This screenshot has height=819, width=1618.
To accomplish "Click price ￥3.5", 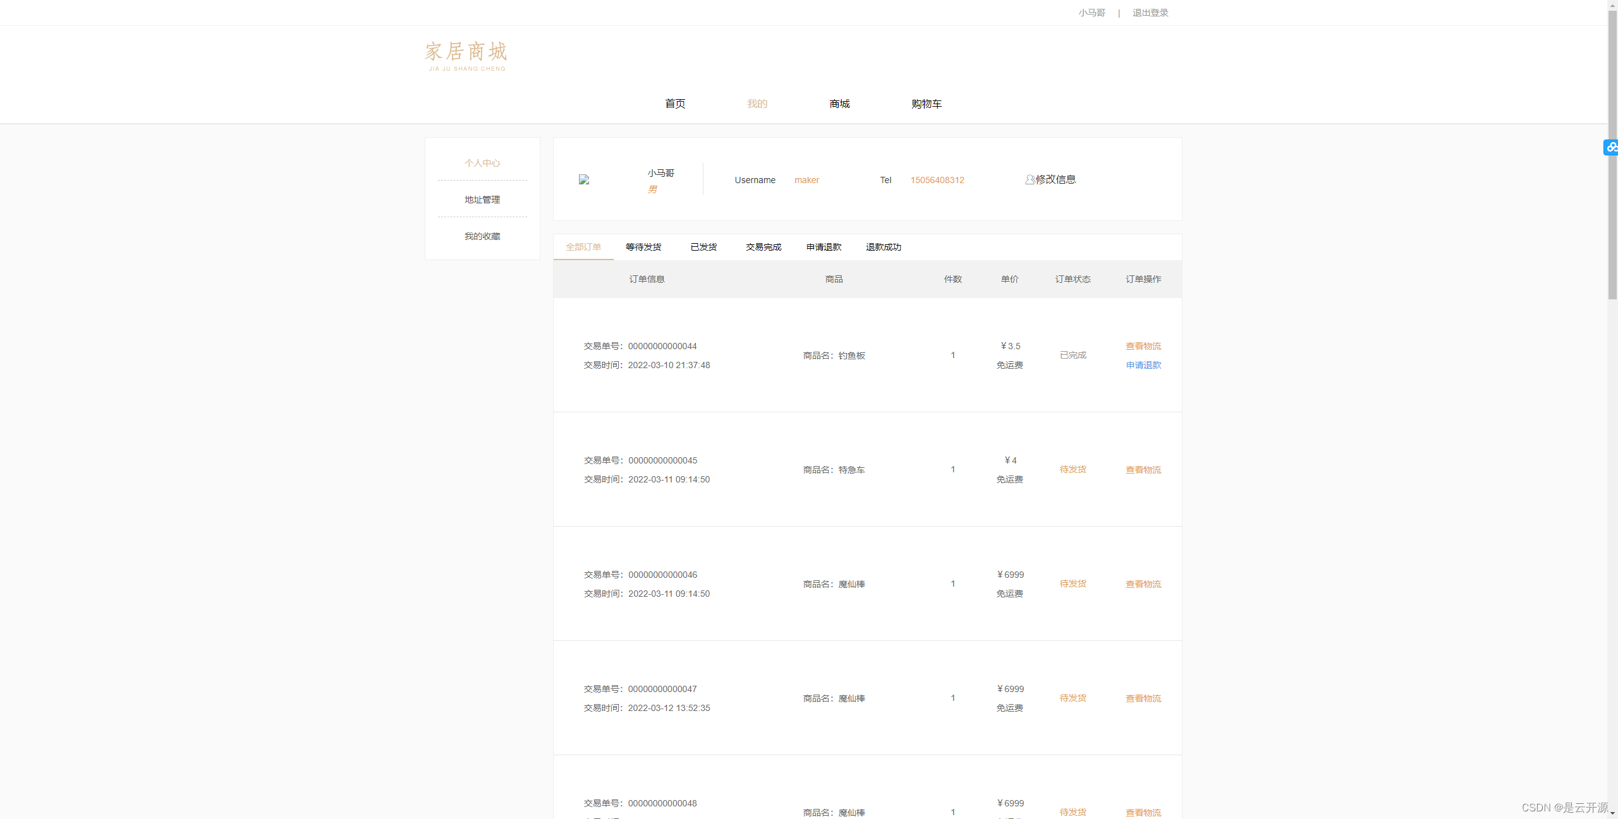I will coord(1010,346).
